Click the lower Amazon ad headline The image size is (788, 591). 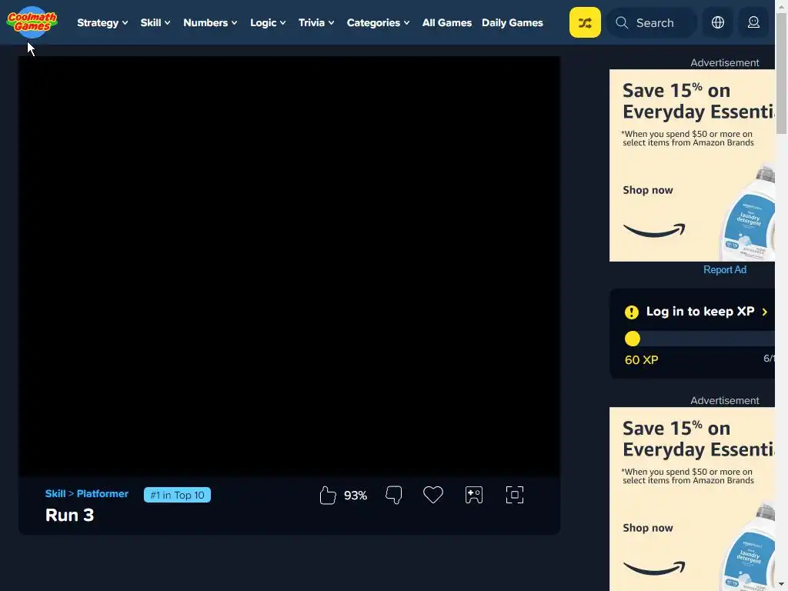pos(699,439)
